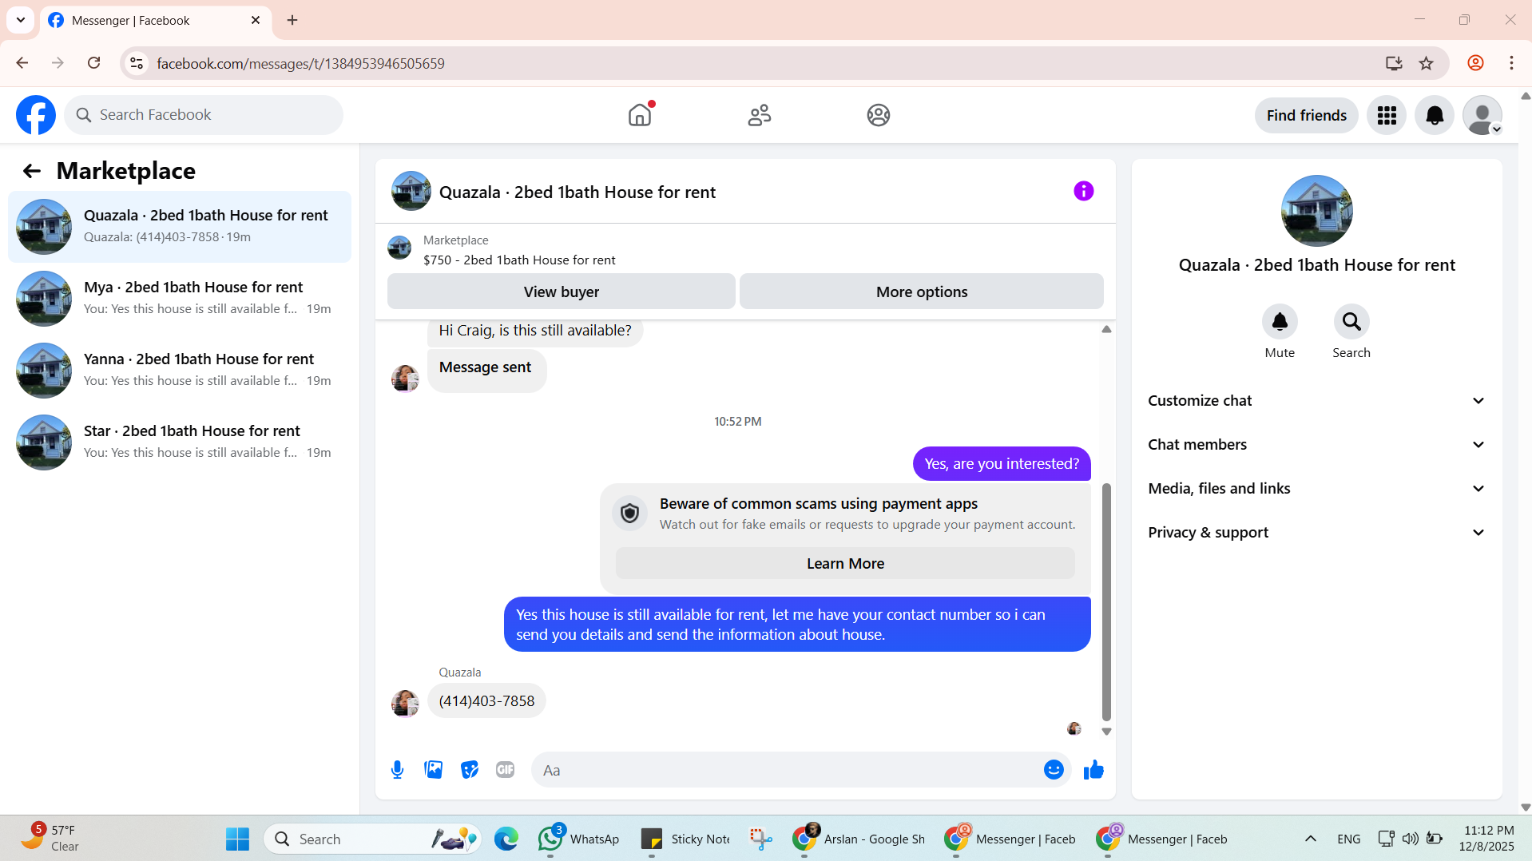The image size is (1532, 861).
Task: Expand Customize chat section
Action: pyautogui.click(x=1316, y=401)
